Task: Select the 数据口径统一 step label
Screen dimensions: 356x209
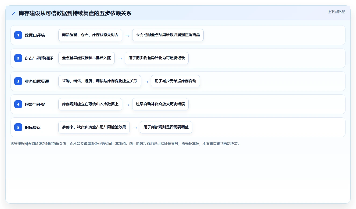Action: 37,35
